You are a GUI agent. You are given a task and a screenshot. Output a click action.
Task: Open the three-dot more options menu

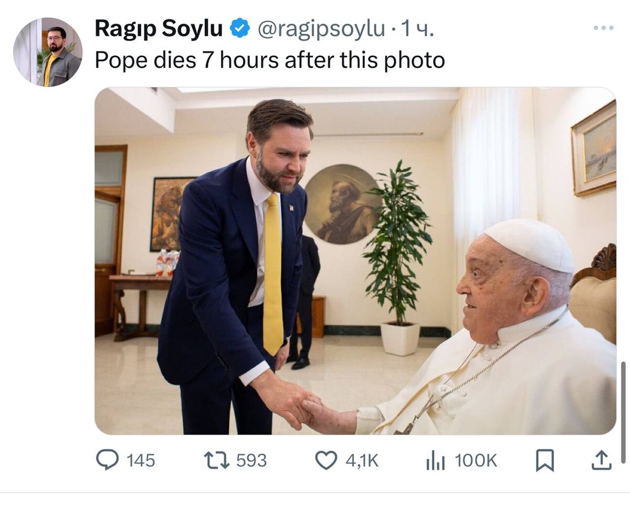point(603,28)
